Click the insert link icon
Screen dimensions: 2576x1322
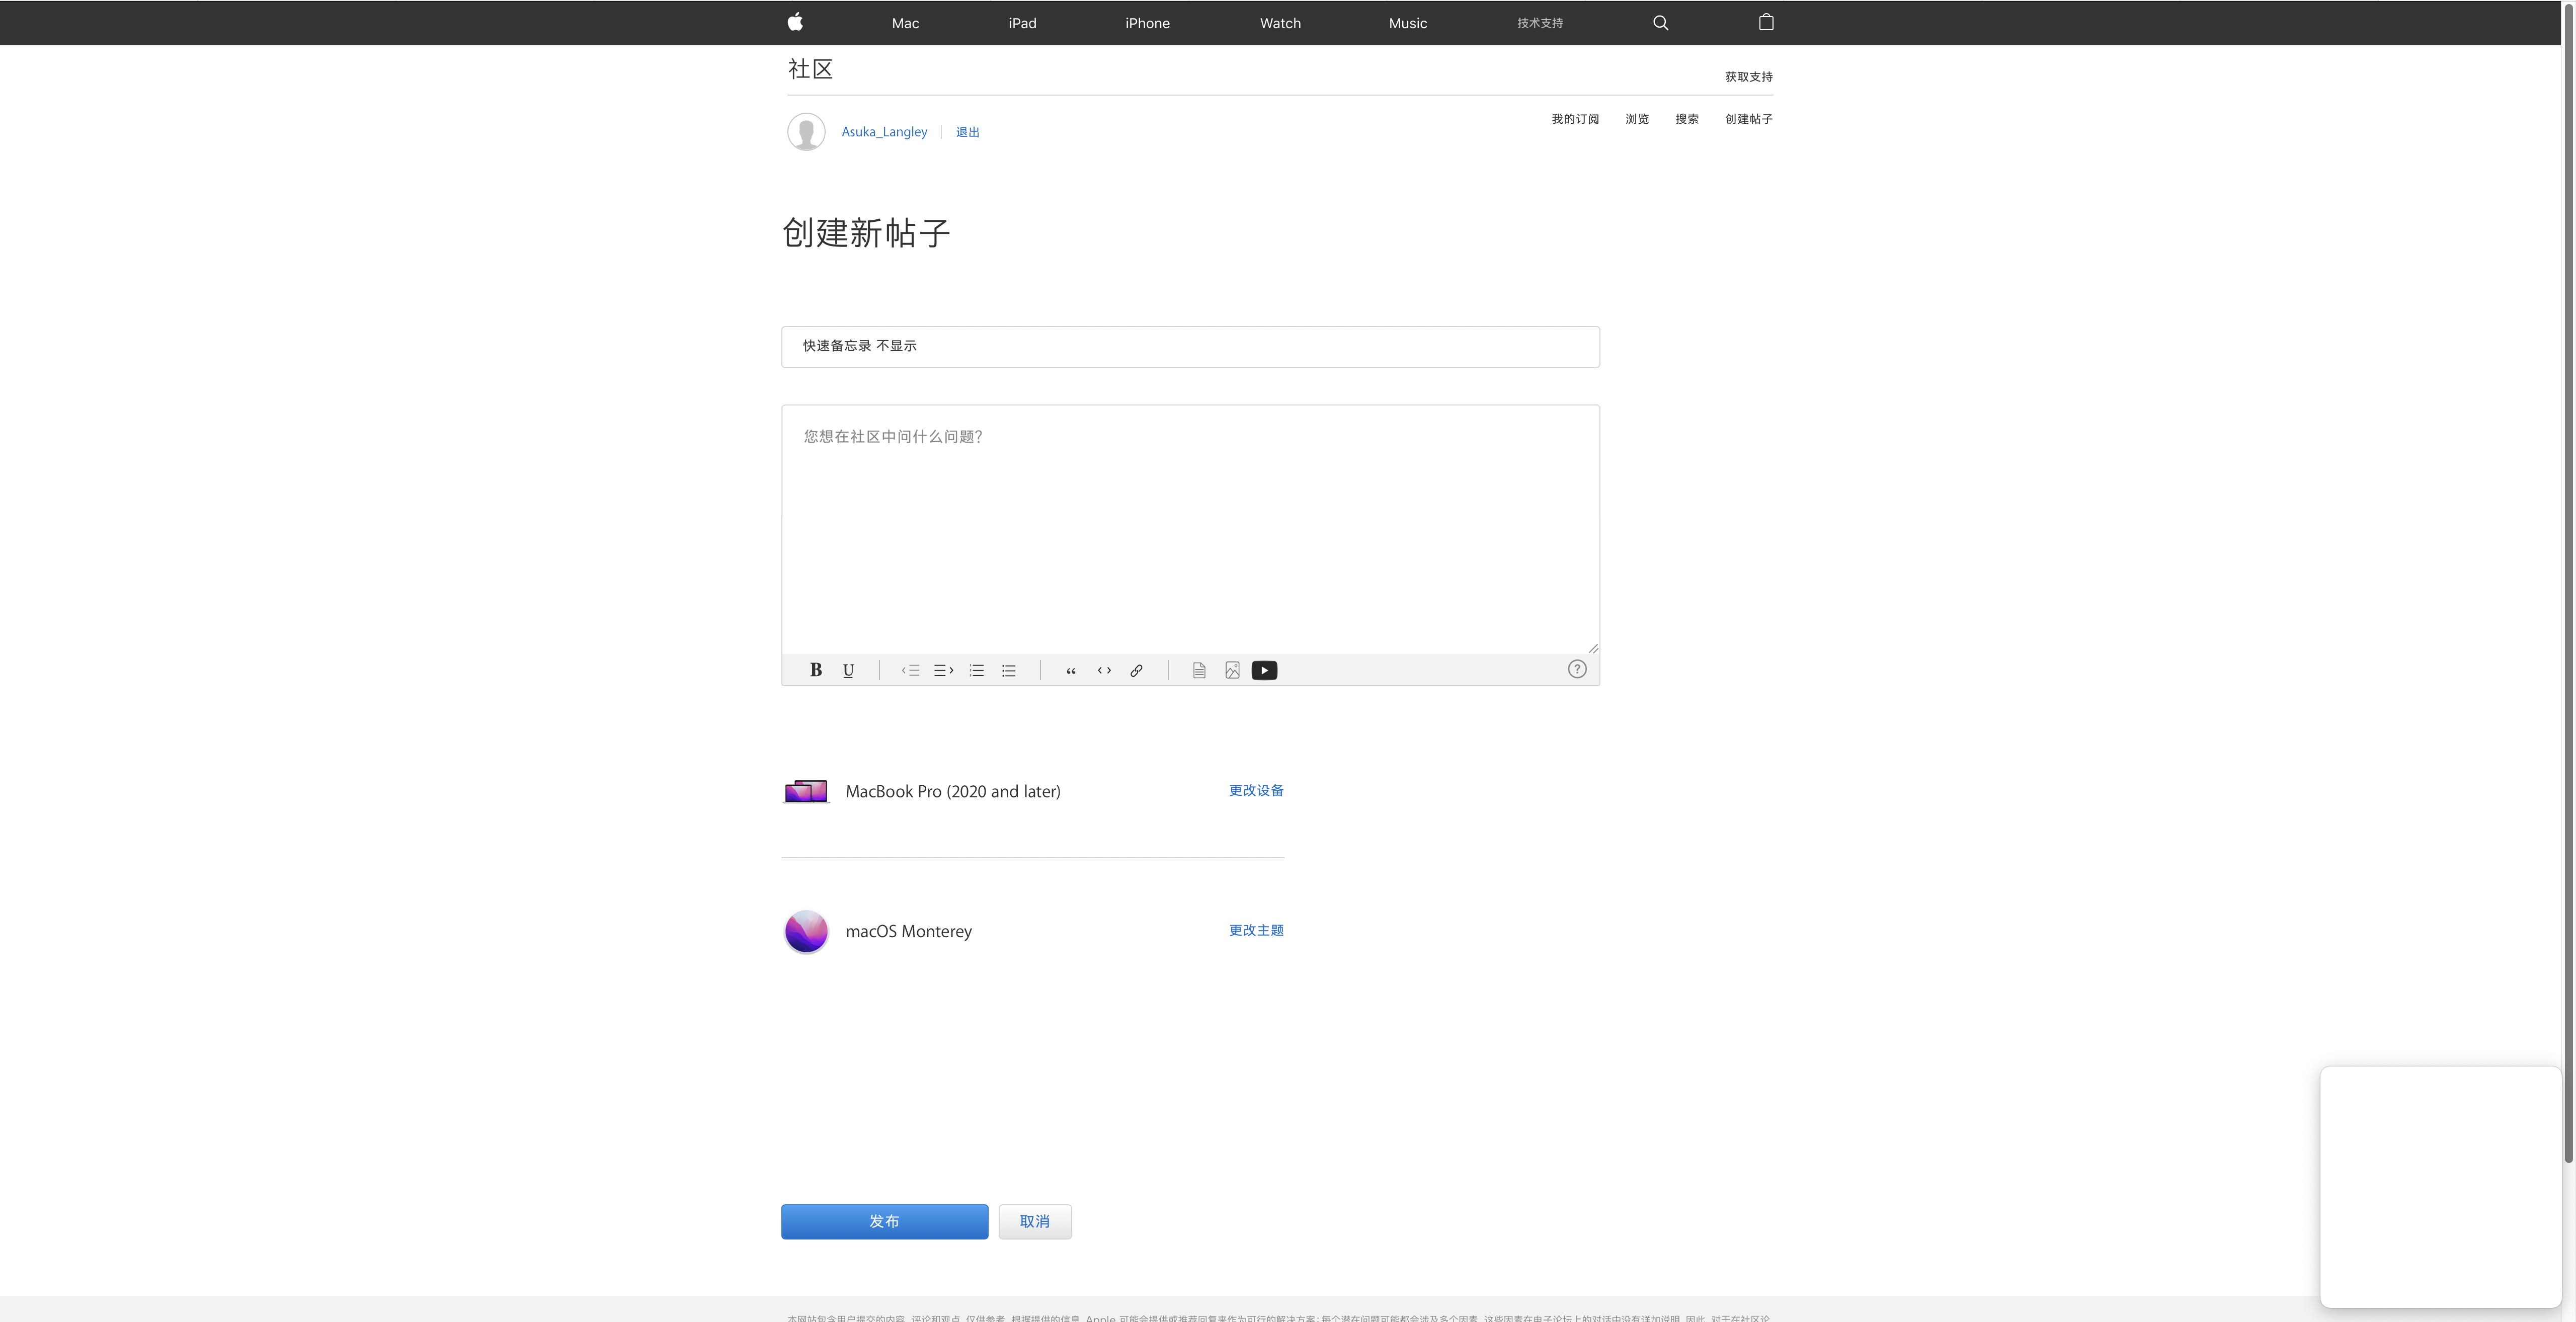pyautogui.click(x=1136, y=670)
